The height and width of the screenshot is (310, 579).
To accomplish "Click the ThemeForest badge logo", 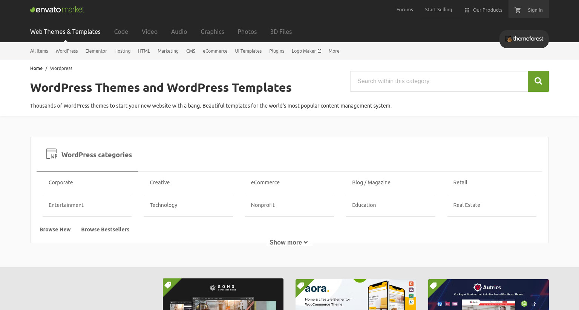I will (524, 39).
